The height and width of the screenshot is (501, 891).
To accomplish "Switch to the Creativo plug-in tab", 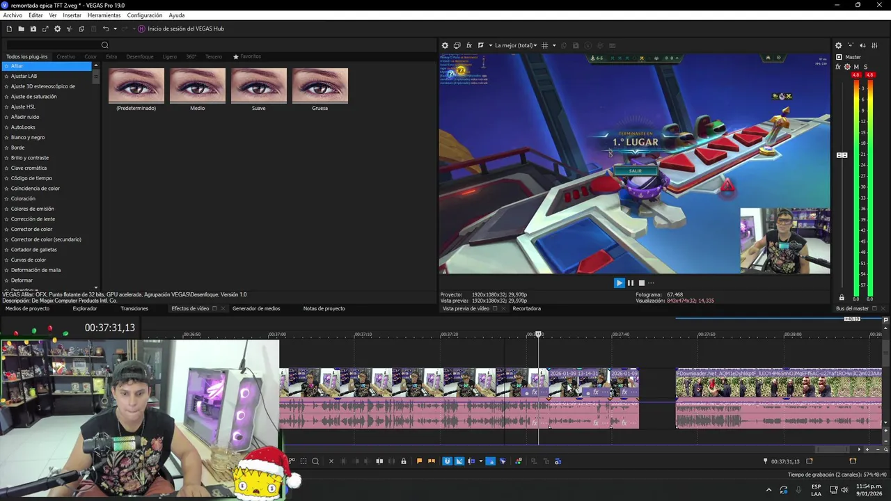I will (x=66, y=56).
